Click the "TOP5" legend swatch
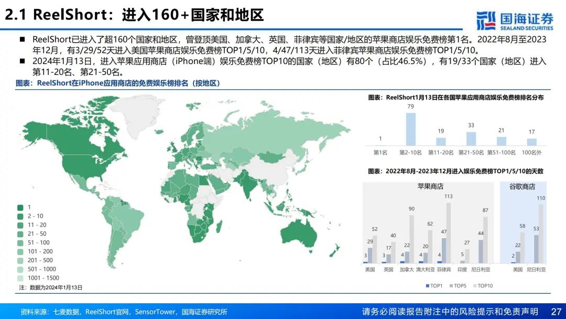The image size is (566, 319). click(x=451, y=286)
